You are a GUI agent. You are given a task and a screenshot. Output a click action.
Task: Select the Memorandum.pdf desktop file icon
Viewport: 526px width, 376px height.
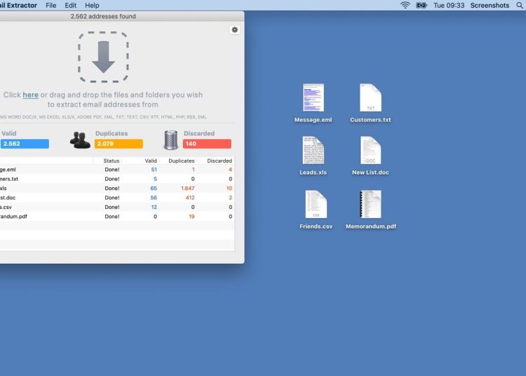(370, 205)
